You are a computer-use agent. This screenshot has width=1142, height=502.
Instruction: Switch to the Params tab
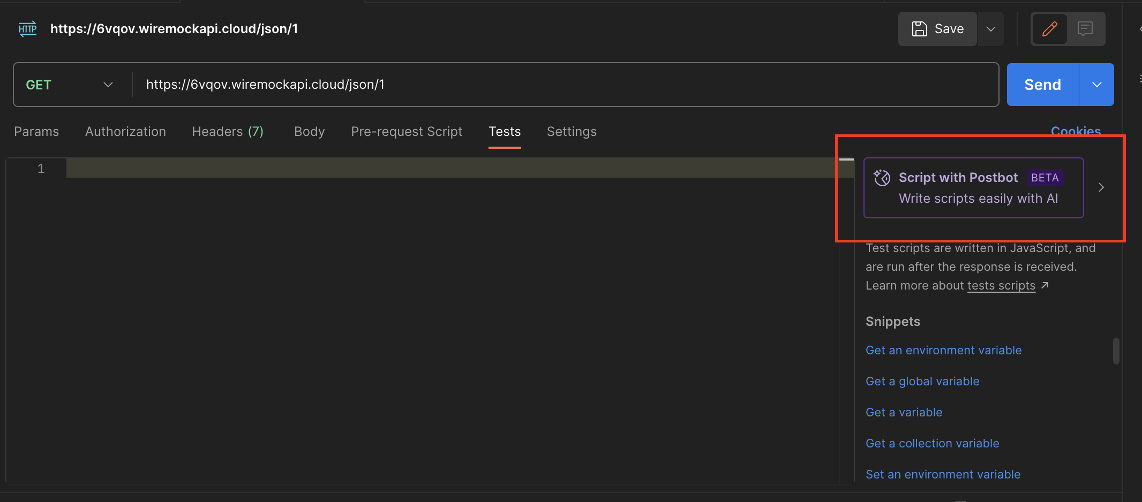click(x=36, y=132)
